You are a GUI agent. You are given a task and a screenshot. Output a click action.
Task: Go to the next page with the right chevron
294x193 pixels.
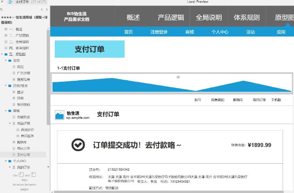click(47, 10)
